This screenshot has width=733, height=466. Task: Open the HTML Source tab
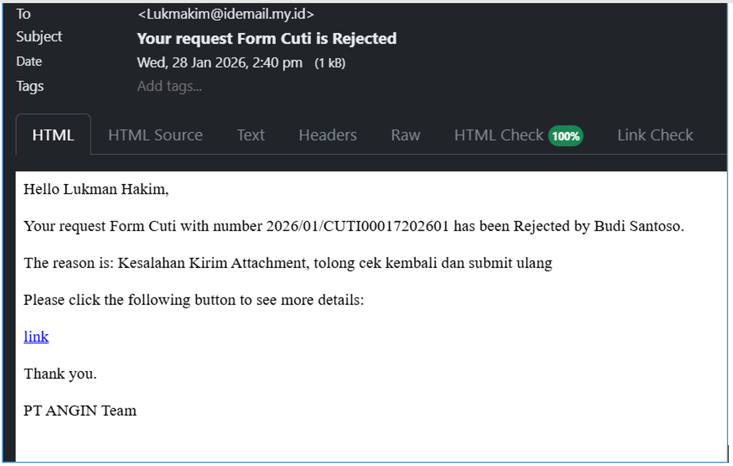(x=155, y=135)
